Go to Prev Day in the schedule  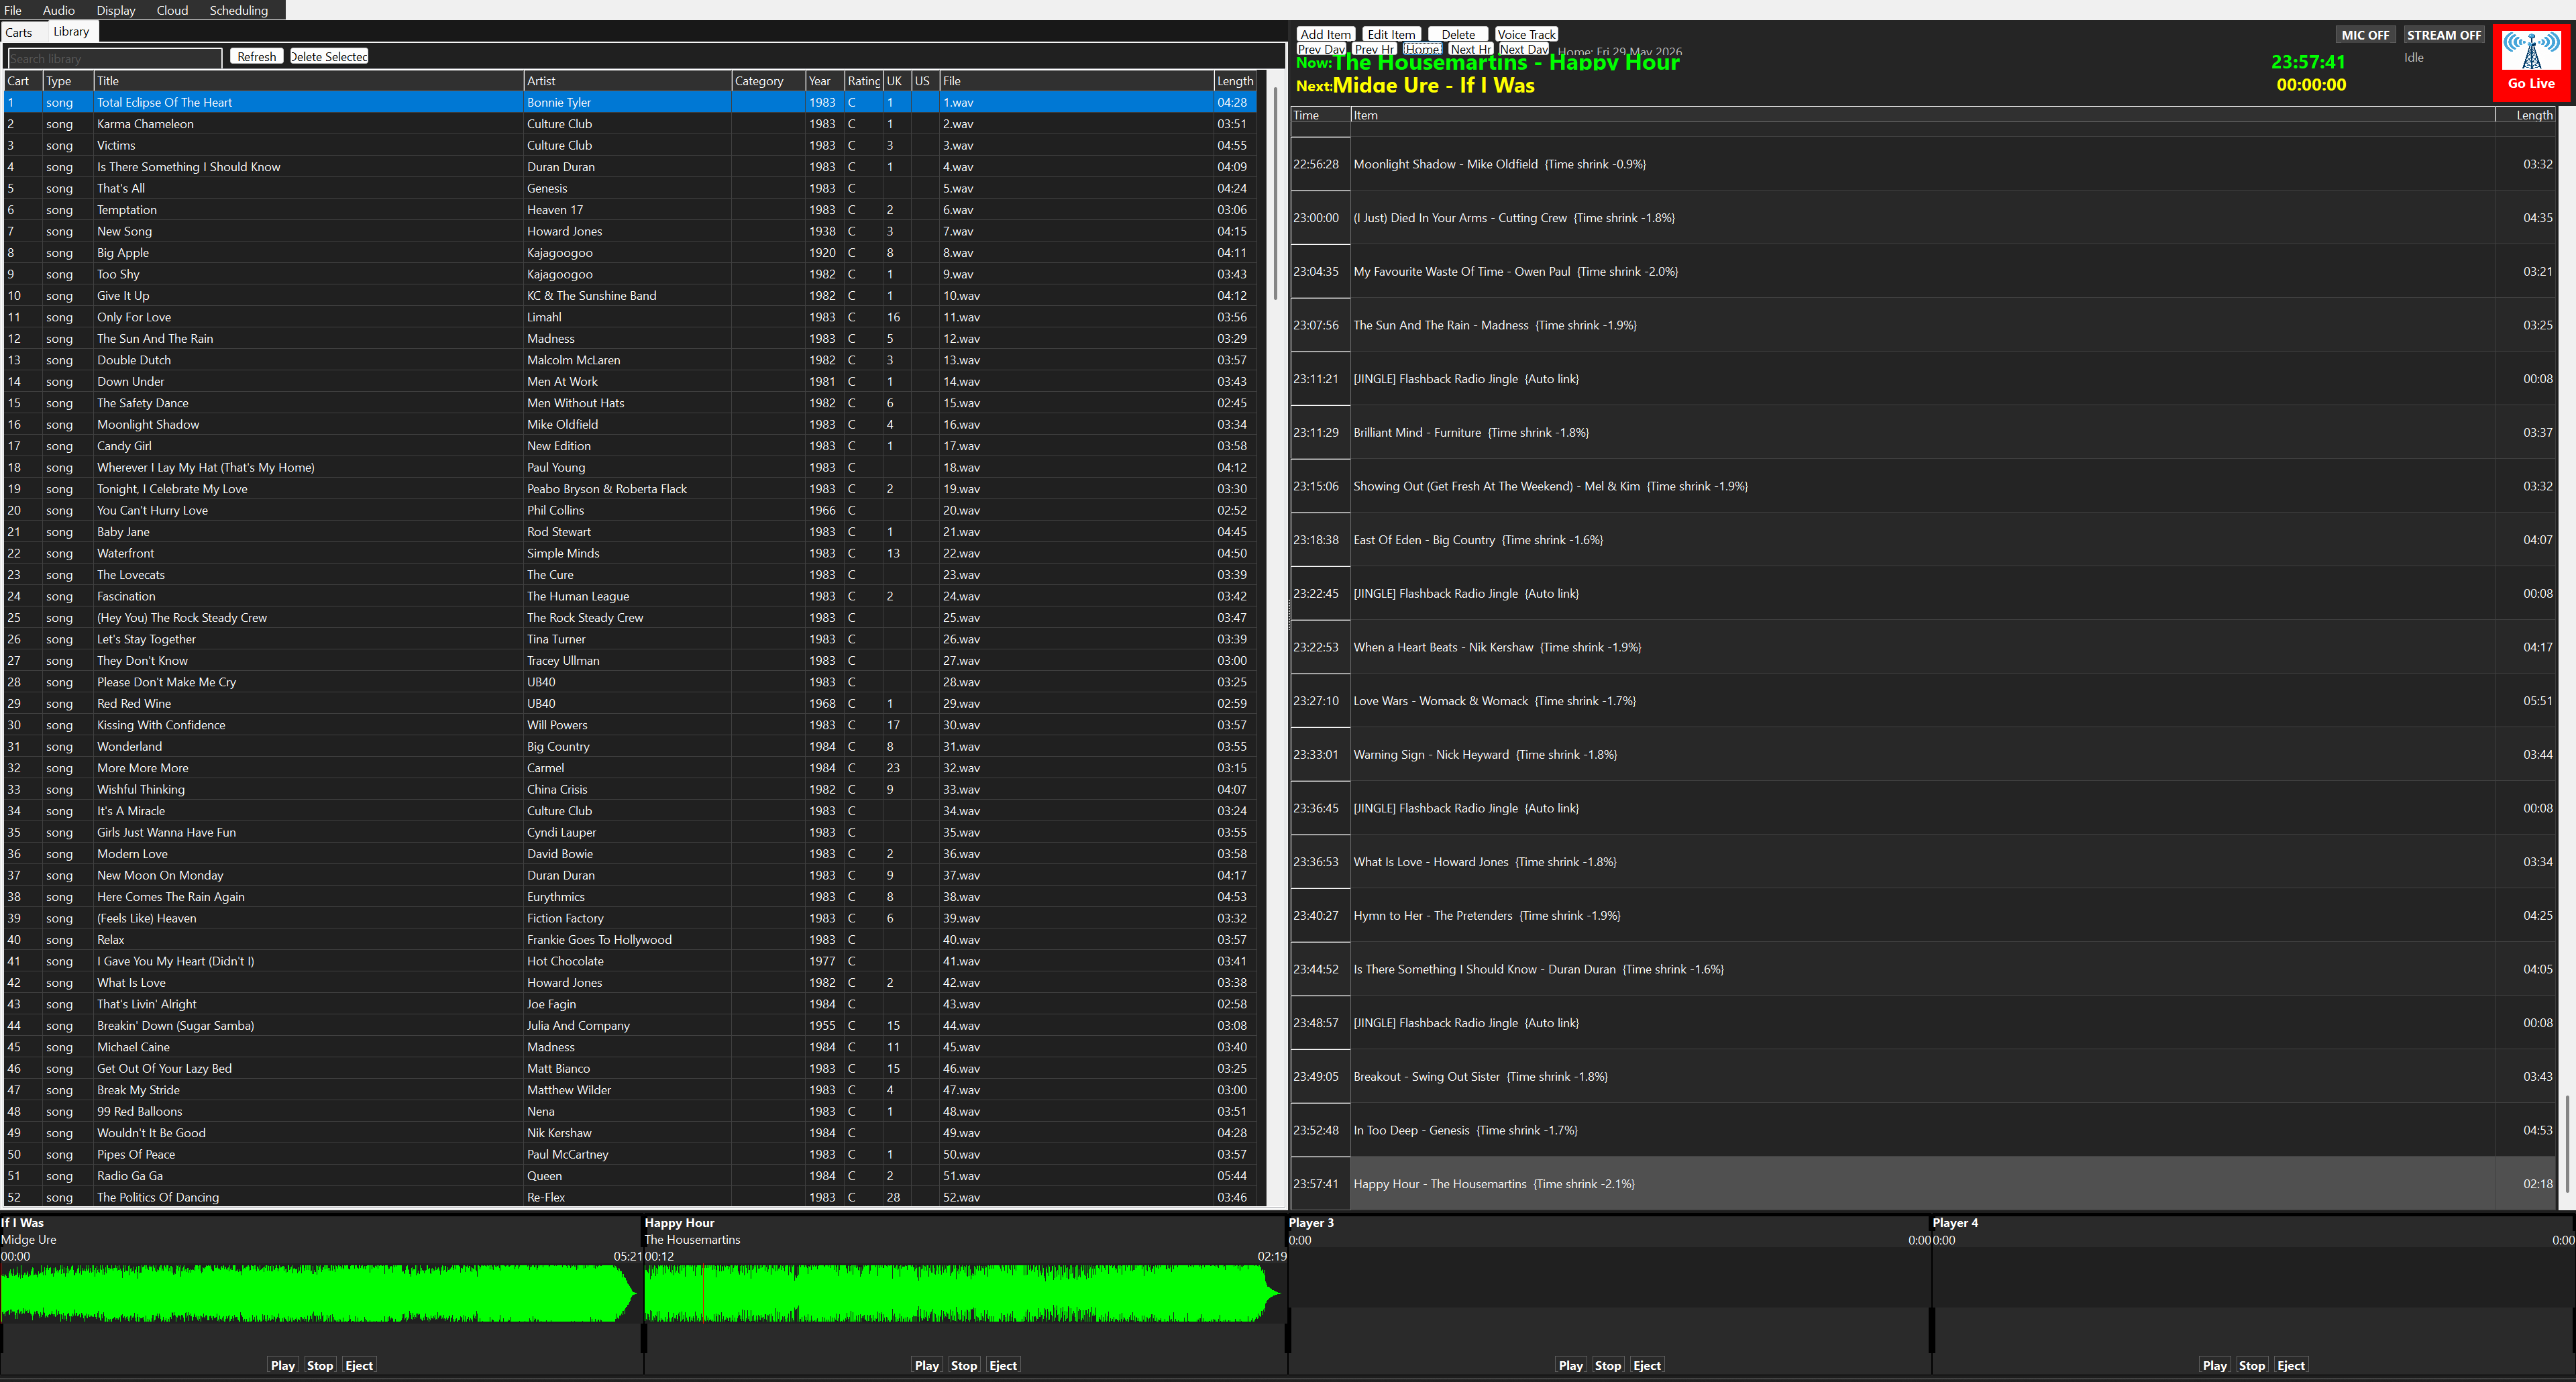coord(1321,49)
